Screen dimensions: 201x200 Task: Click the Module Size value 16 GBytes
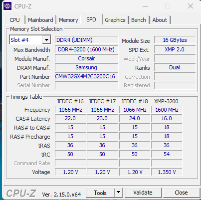click(175, 40)
